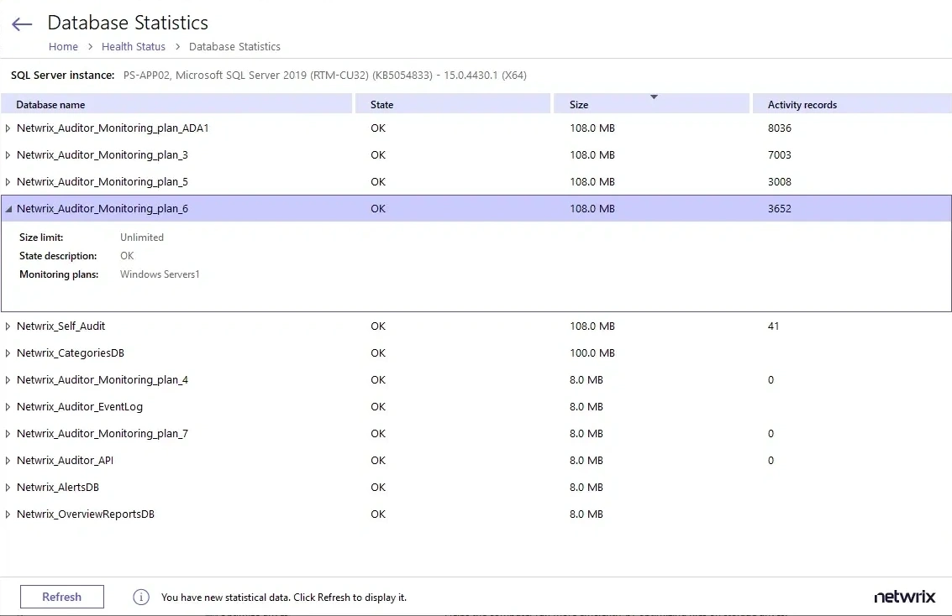
Task: Sort by the Database name column header
Action: pyautogui.click(x=52, y=104)
